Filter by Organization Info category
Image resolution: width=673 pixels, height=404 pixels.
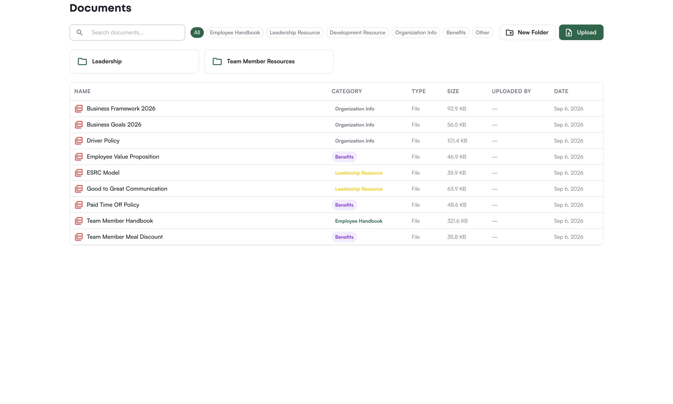pos(416,33)
